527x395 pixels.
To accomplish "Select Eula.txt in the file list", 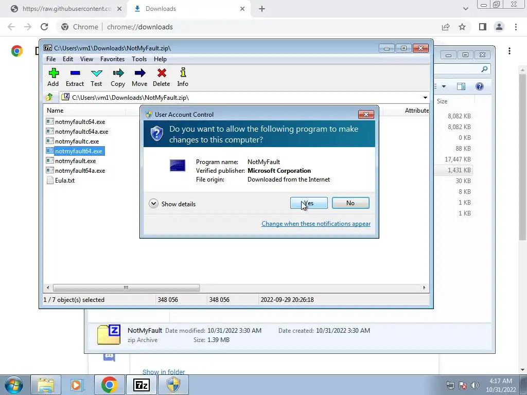I will [61, 180].
